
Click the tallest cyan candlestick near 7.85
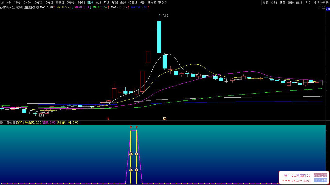click(159, 37)
